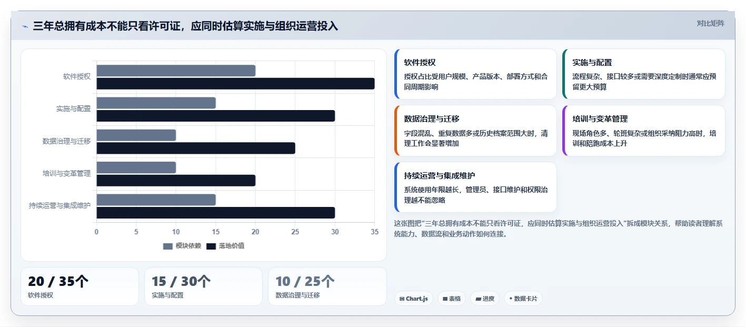Select the Chart.js tag

coord(414,299)
